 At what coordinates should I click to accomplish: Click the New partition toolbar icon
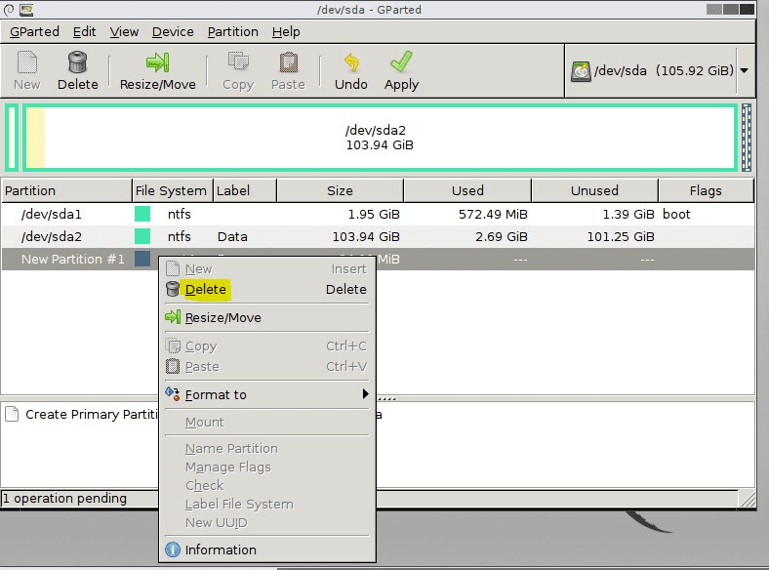pyautogui.click(x=27, y=62)
